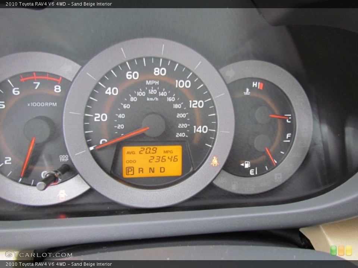
Task: Click the 40 MPH mark
Action: point(112,92)
